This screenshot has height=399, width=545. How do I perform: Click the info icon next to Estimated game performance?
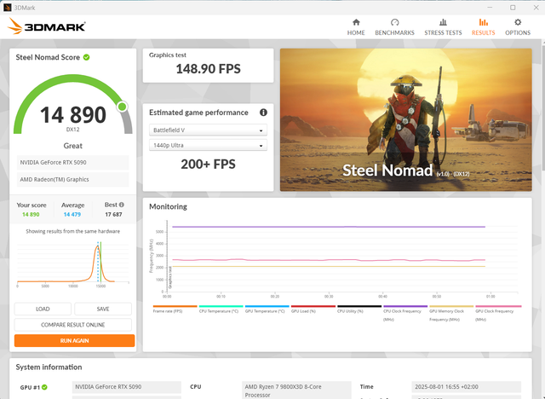tap(263, 113)
